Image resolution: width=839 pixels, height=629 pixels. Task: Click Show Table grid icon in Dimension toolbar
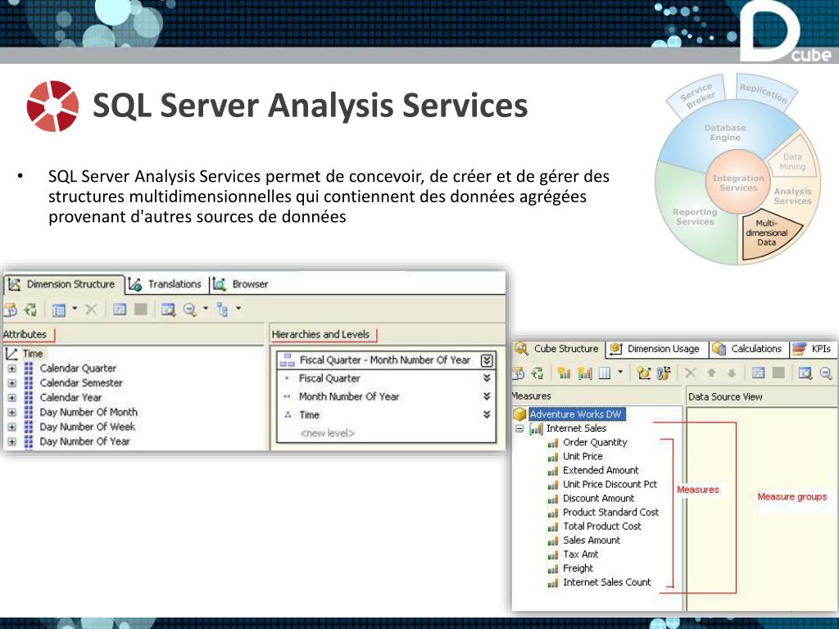pyautogui.click(x=120, y=309)
